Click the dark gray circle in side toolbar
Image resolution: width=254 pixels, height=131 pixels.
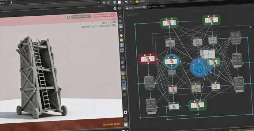(124, 95)
